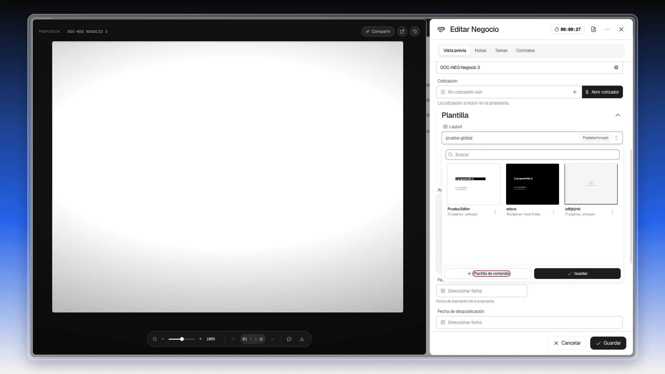665x374 pixels.
Task: Download the proposal with the download icon
Action: point(302,339)
